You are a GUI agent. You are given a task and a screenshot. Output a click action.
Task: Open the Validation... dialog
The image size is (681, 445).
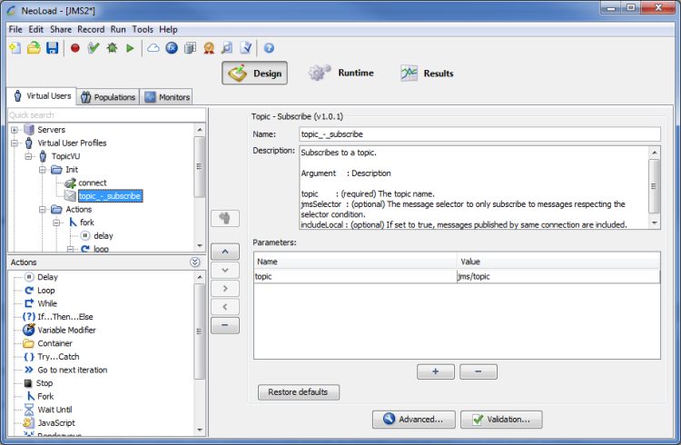501,420
